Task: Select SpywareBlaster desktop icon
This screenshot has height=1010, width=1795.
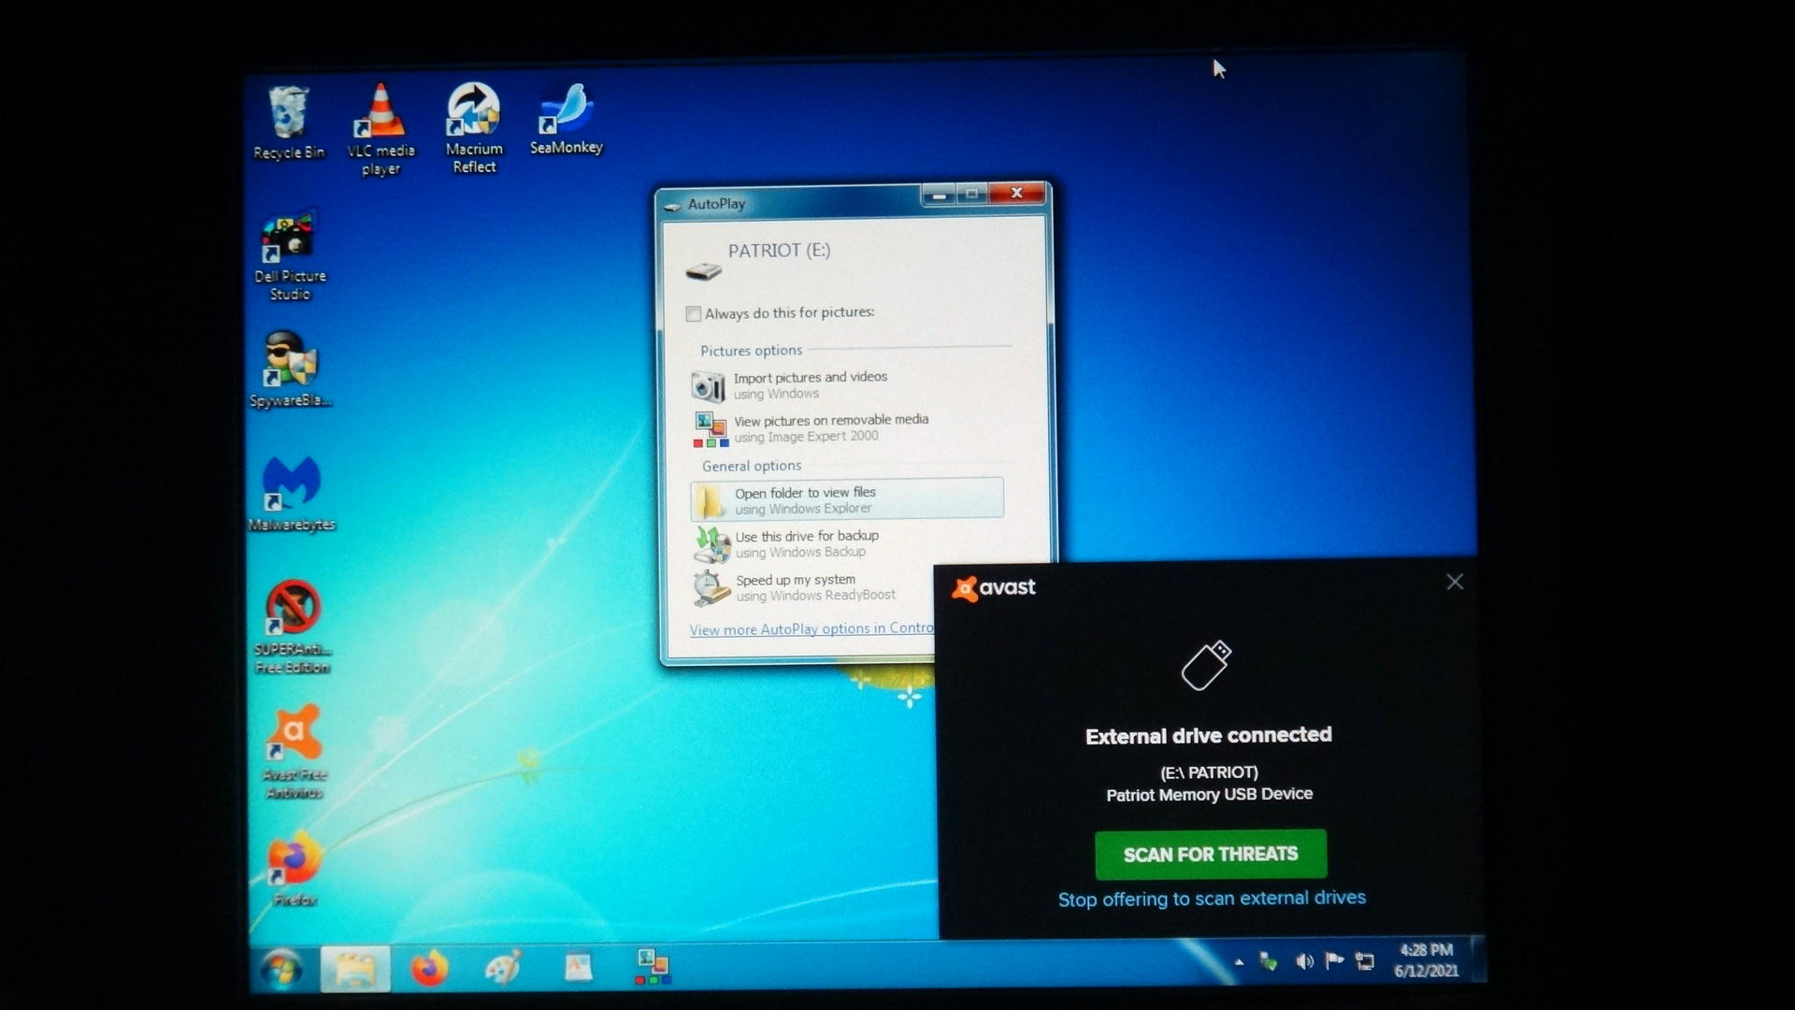Action: pyautogui.click(x=291, y=369)
